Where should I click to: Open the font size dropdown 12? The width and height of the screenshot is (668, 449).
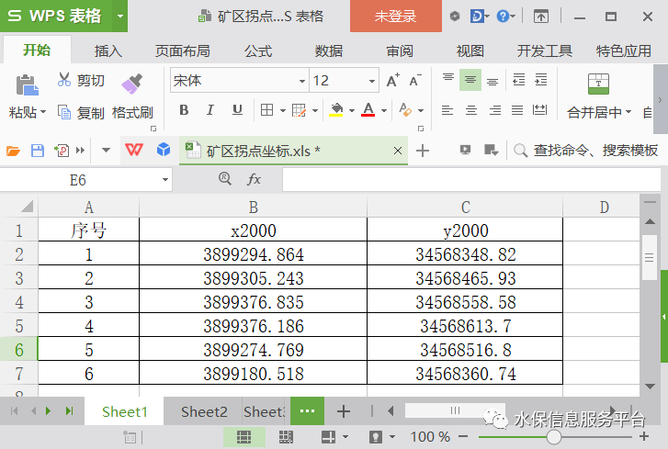pos(372,81)
